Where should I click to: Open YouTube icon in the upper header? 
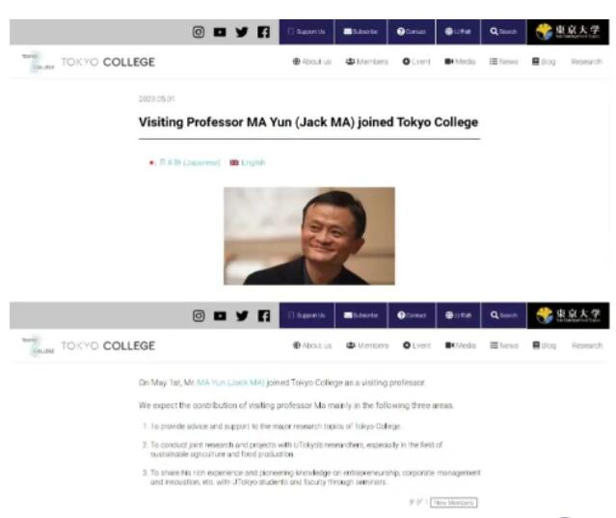coord(220,32)
